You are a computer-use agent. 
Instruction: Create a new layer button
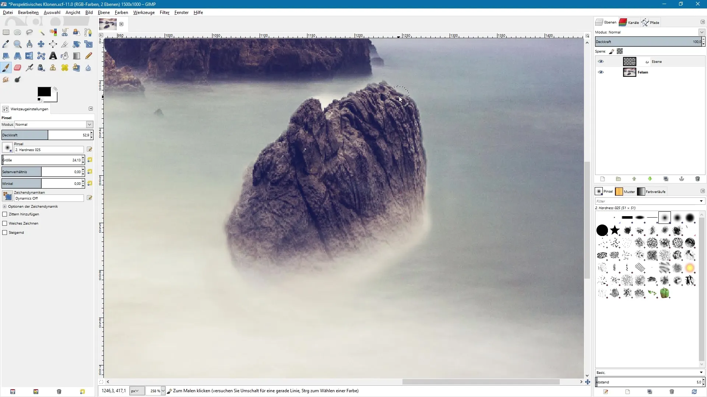(x=603, y=179)
